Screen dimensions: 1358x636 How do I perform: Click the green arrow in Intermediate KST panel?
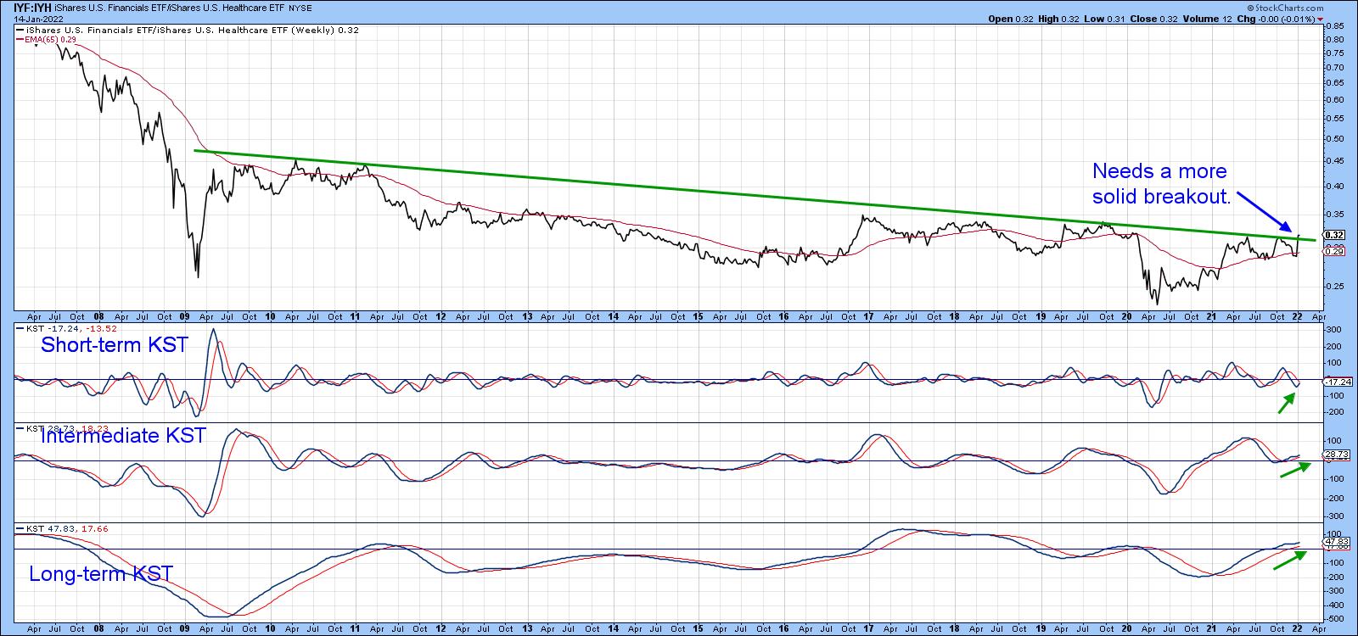click(x=1293, y=469)
